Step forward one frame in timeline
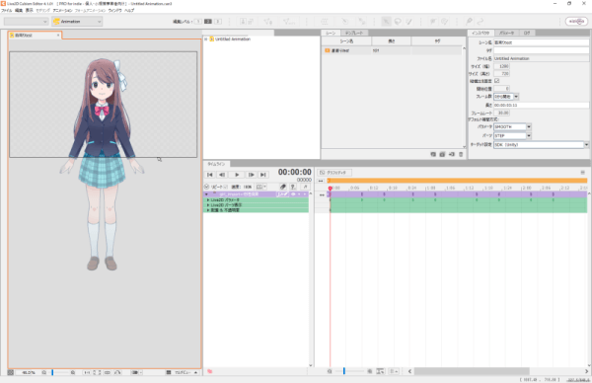The image size is (592, 383). point(251,175)
